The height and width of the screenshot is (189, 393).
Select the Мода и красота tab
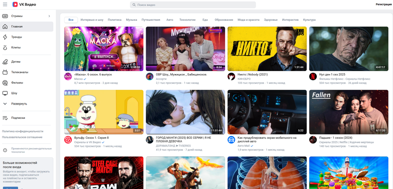click(249, 20)
